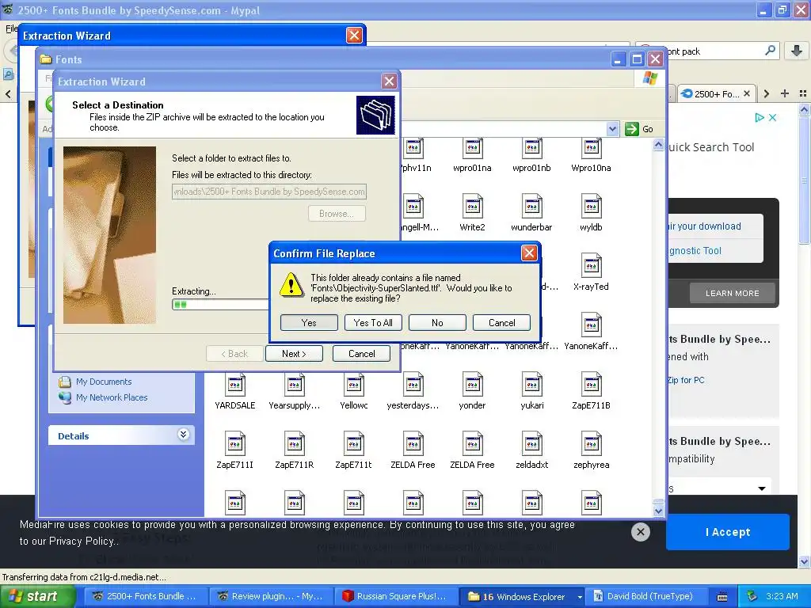The image size is (811, 608).
Task: Switch to Review plugin taskbar item
Action: 271,597
